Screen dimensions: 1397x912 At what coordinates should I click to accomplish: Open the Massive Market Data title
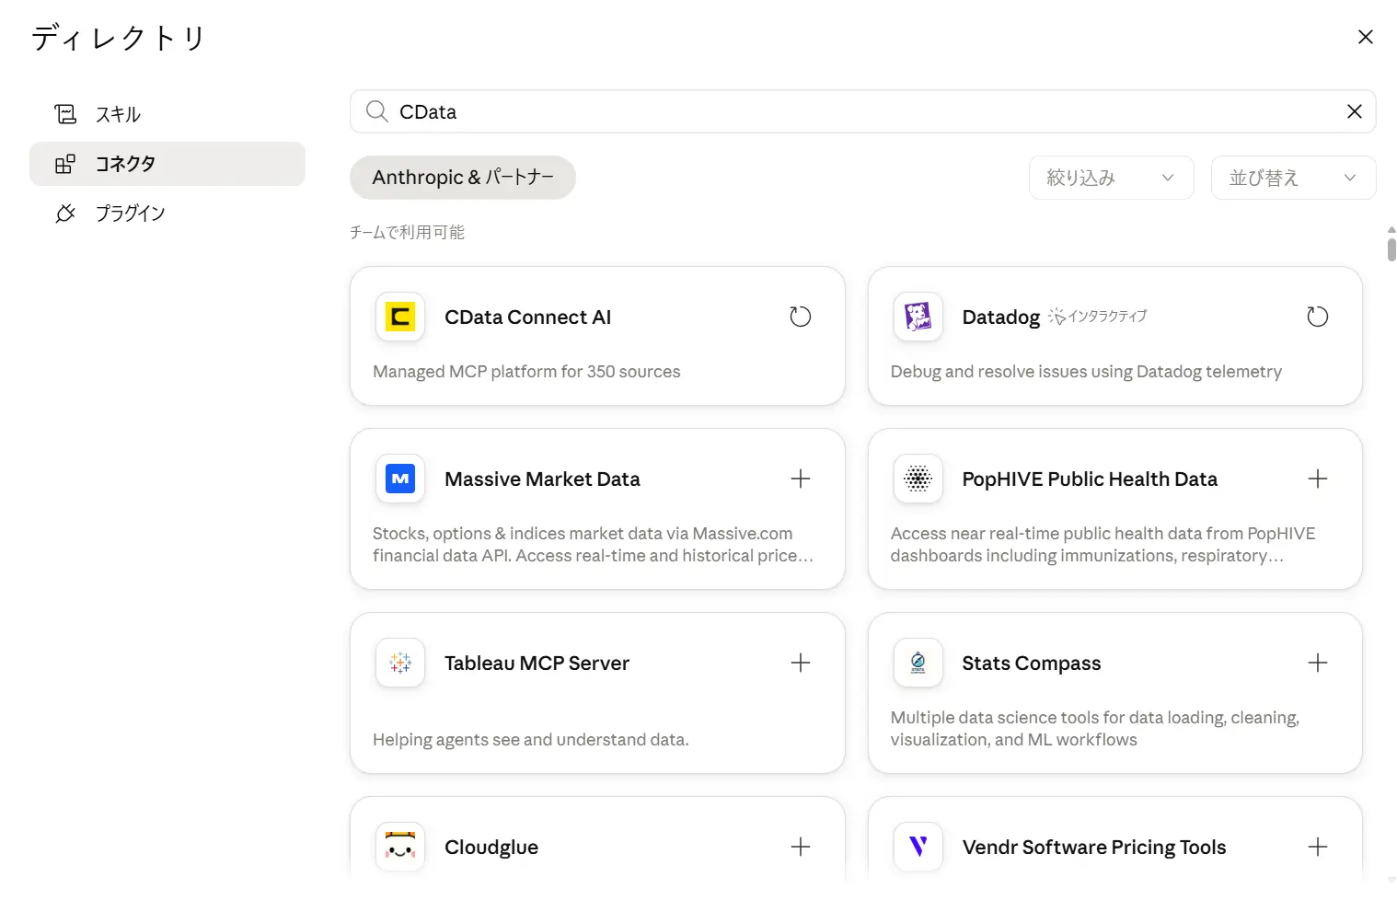[x=542, y=479]
